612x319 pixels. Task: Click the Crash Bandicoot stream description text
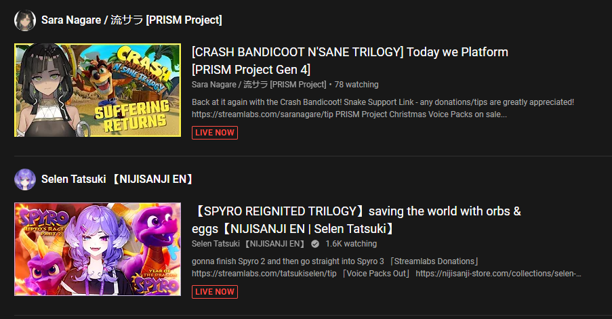tap(383, 108)
